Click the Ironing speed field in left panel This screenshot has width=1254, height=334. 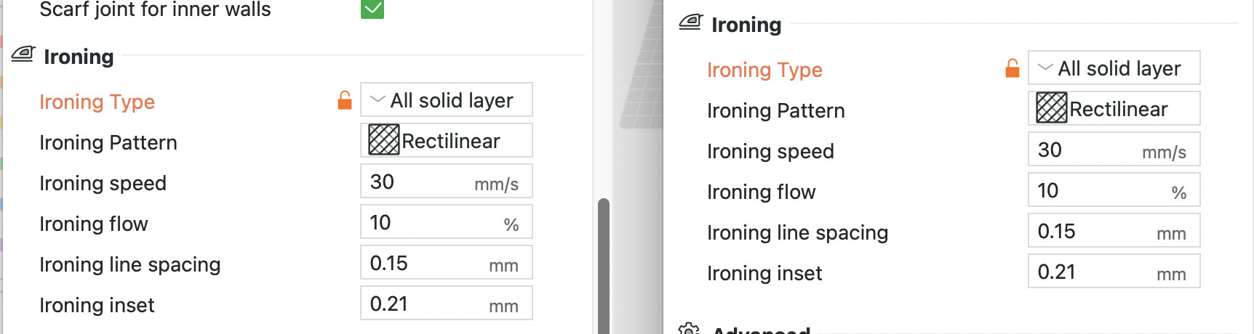(x=447, y=181)
